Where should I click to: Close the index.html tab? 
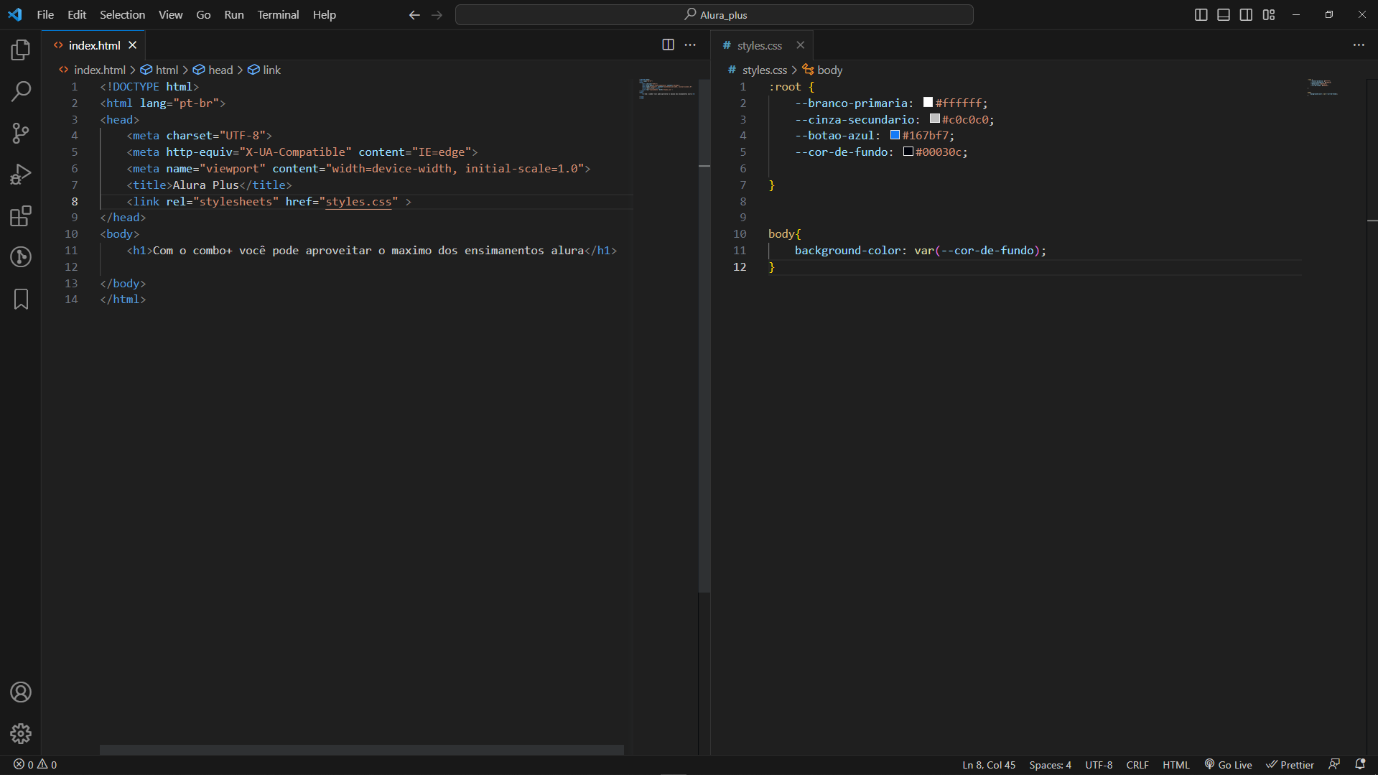pyautogui.click(x=132, y=45)
